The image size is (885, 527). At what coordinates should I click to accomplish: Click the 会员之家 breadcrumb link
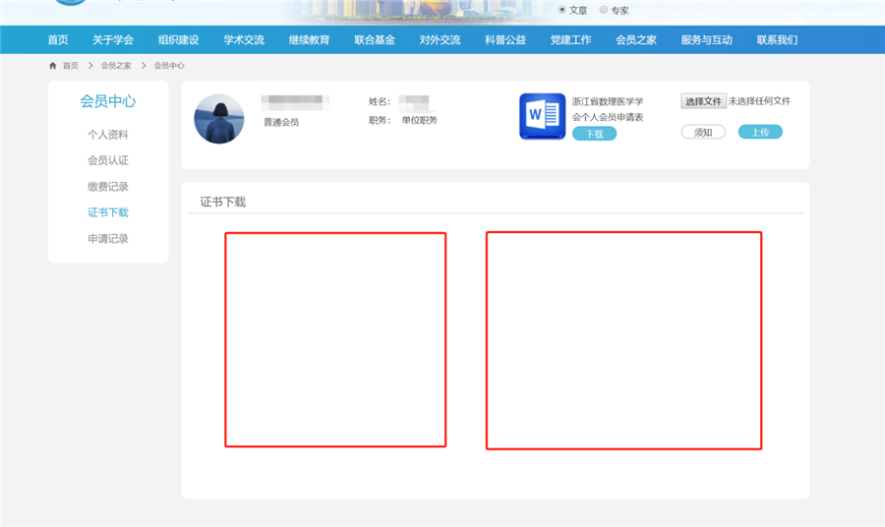point(115,66)
